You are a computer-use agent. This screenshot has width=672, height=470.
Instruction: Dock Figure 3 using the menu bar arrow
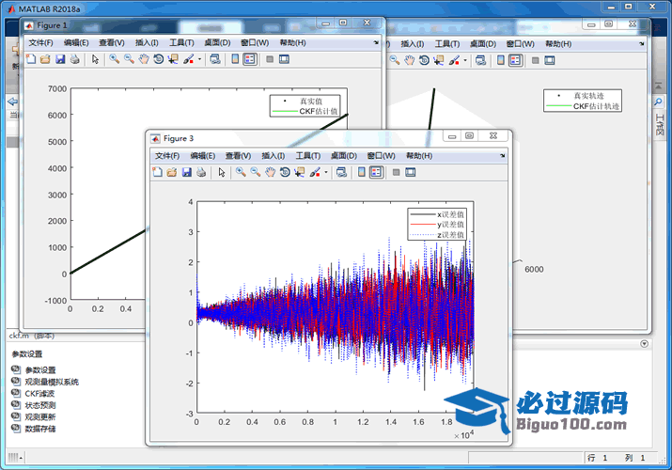pyautogui.click(x=502, y=155)
